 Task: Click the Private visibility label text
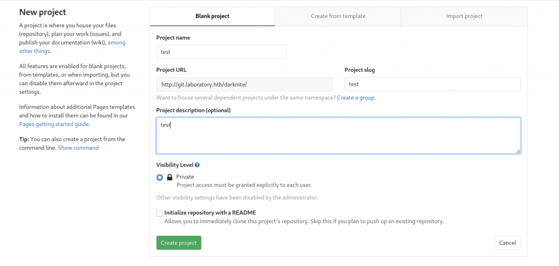pyautogui.click(x=185, y=177)
